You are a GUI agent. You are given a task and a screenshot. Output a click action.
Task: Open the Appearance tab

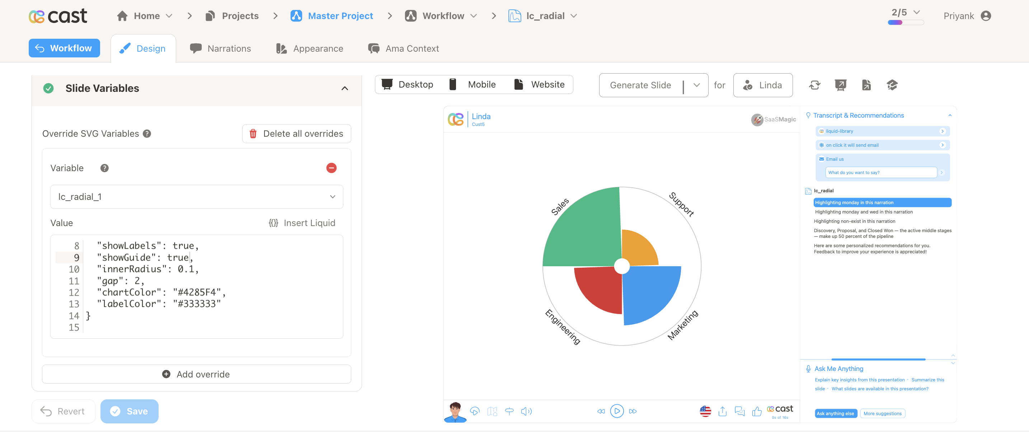coord(310,48)
